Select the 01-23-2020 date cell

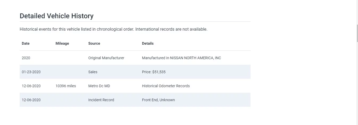31,72
